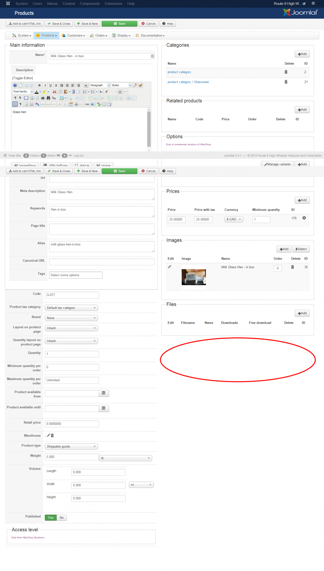324x571 pixels.
Task: Insert special character with the Omega icon
Action: tap(120, 92)
